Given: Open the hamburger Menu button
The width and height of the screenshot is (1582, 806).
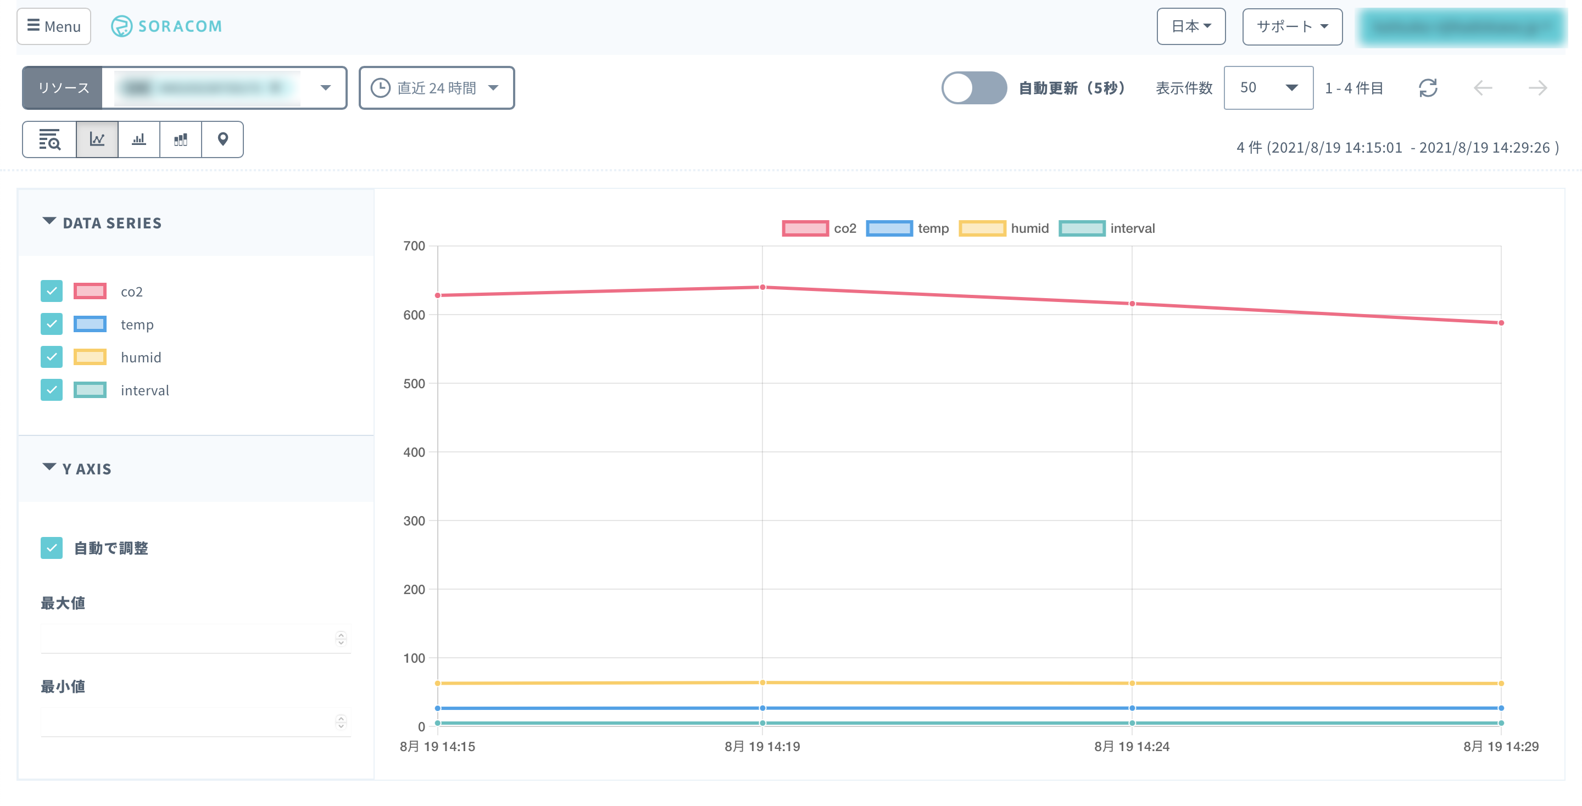Looking at the screenshot, I should point(54,26).
